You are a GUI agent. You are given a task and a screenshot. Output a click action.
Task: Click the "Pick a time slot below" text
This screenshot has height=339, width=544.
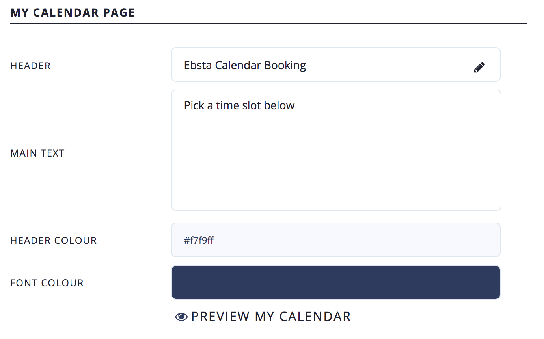[239, 105]
